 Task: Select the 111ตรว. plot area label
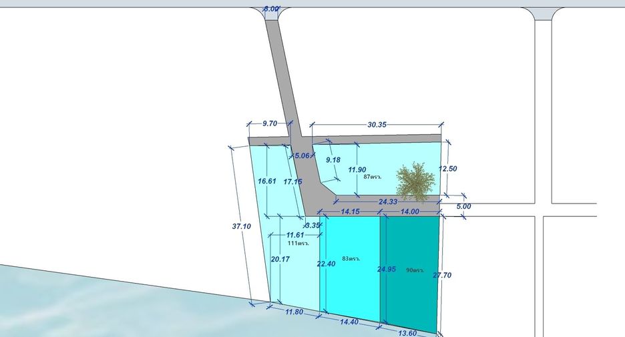pos(298,243)
